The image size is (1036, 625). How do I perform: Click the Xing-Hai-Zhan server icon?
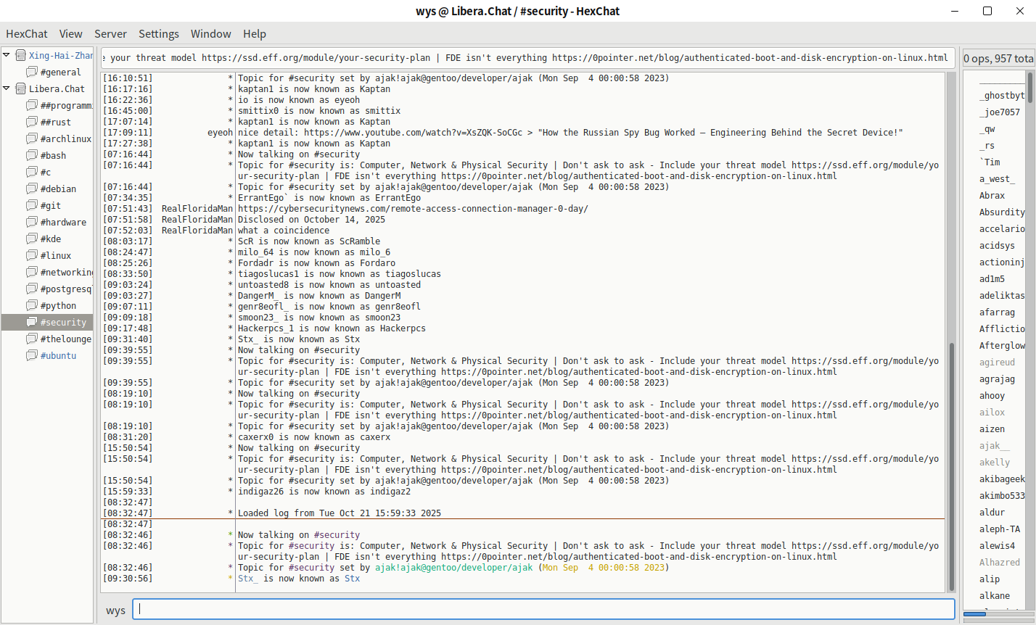(x=20, y=55)
